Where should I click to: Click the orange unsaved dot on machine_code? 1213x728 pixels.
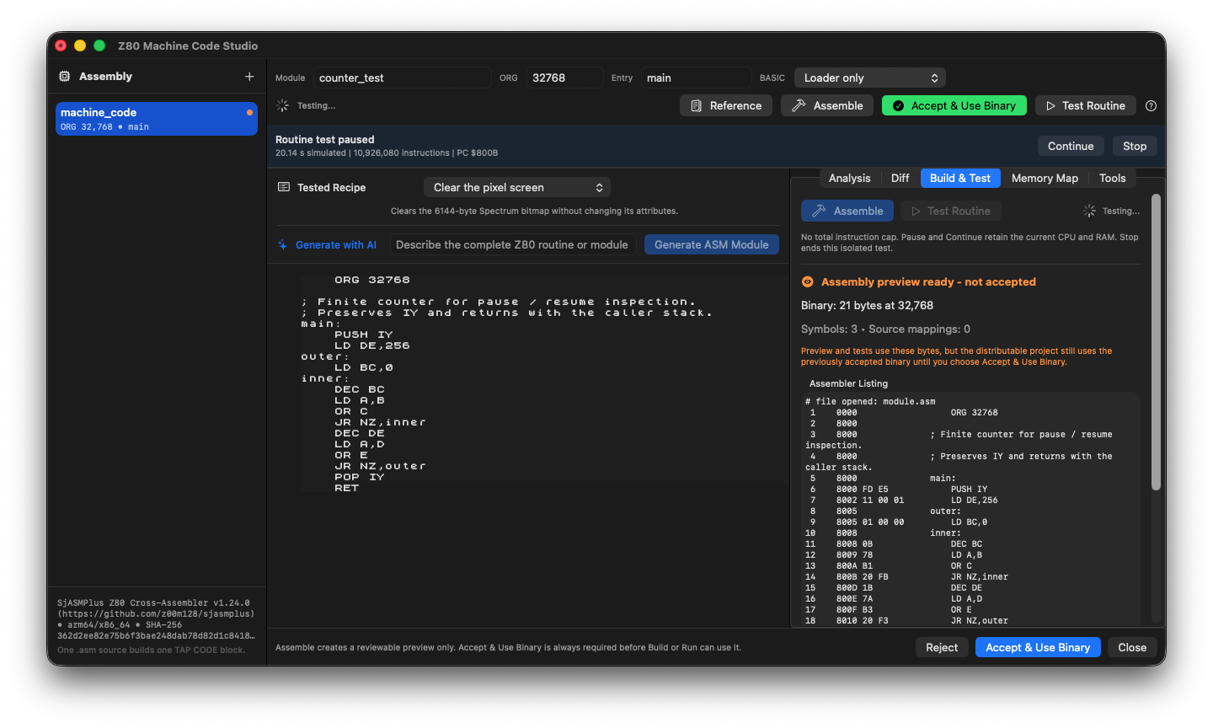pyautogui.click(x=249, y=112)
